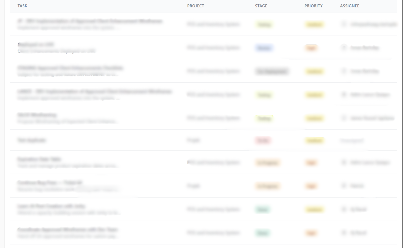Sort by the TASK column header
This screenshot has width=403, height=248.
(23, 6)
